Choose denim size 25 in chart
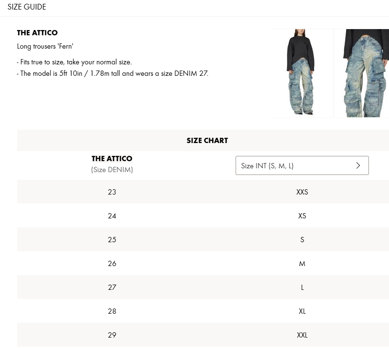This screenshot has width=389, height=349. tap(112, 240)
